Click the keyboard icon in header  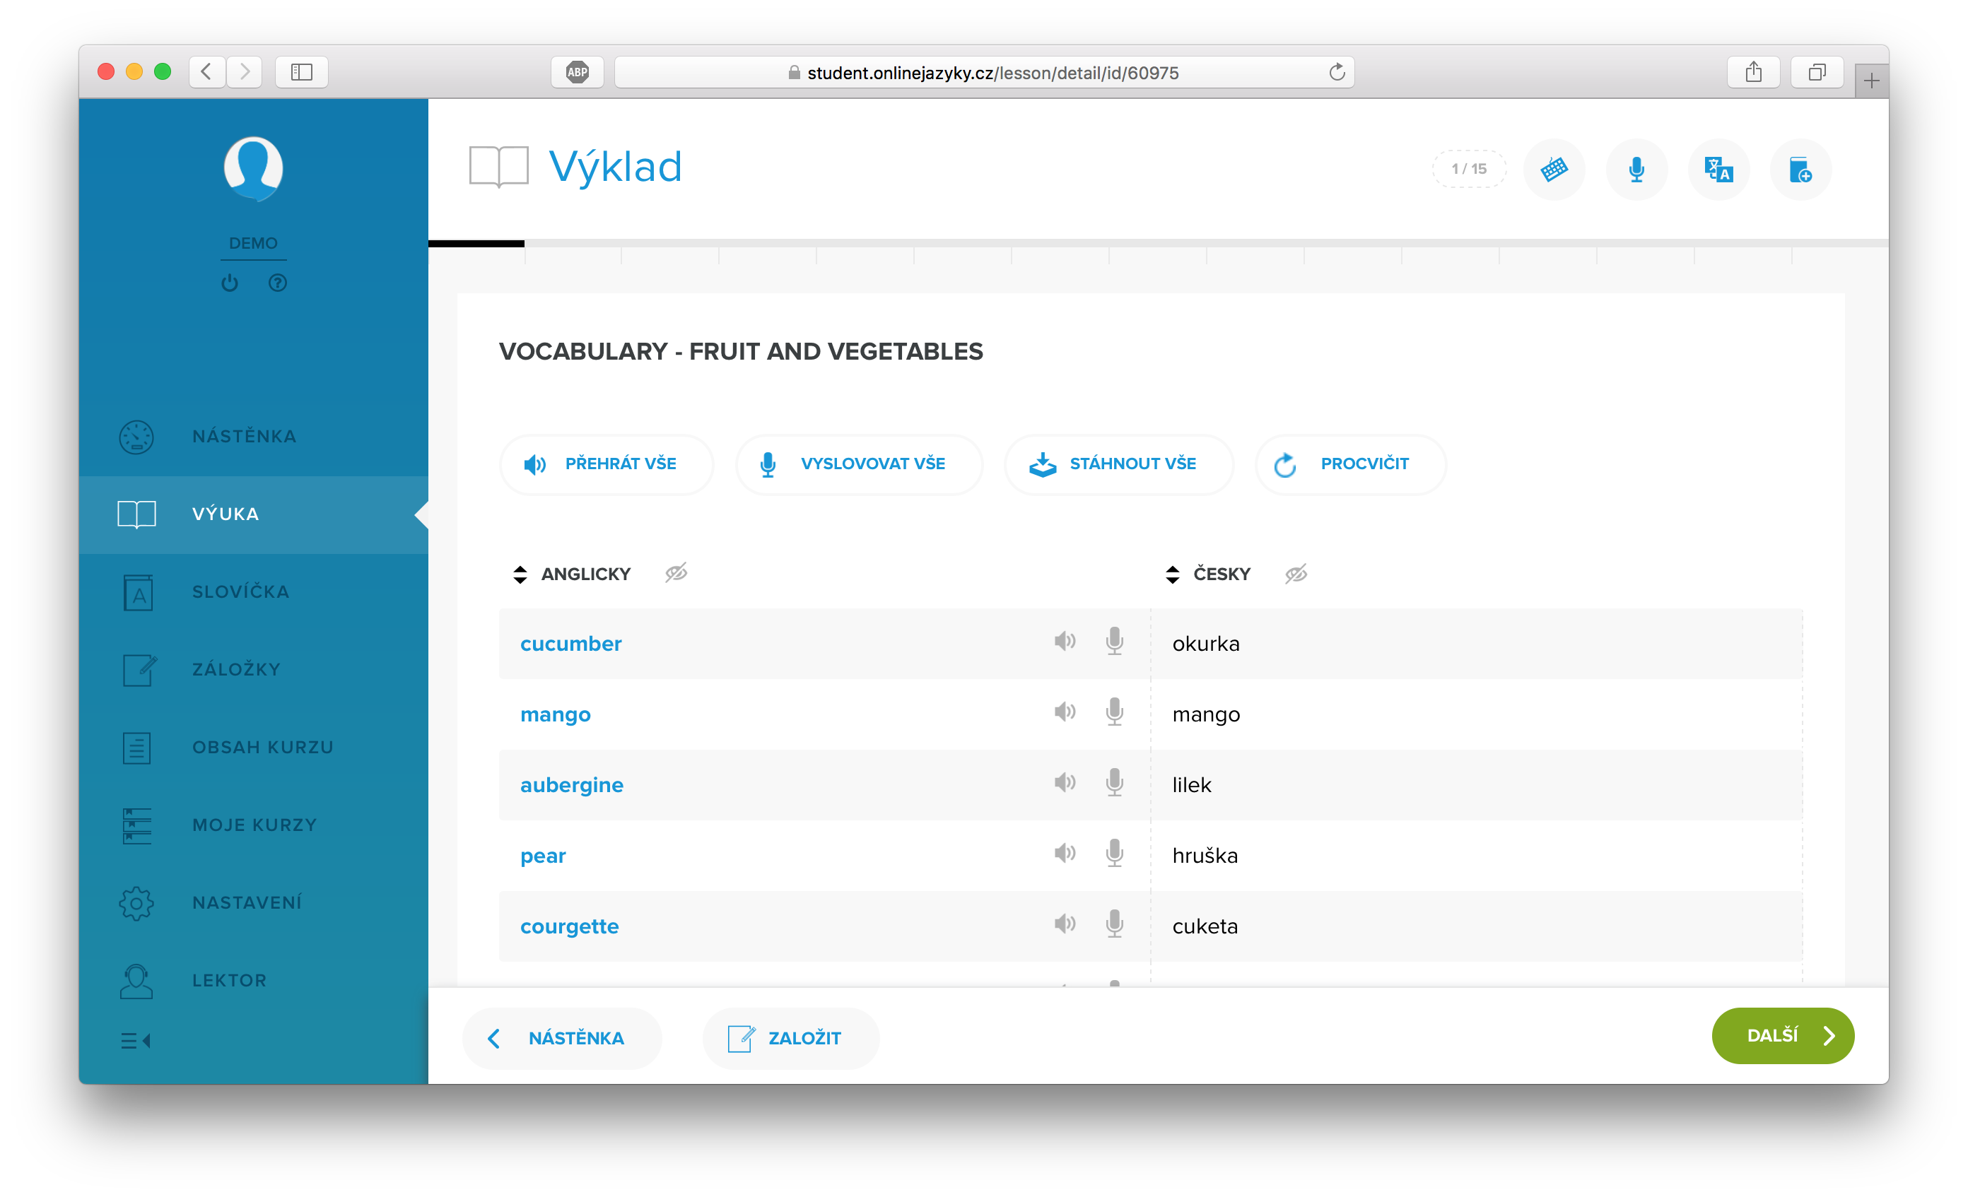1554,168
